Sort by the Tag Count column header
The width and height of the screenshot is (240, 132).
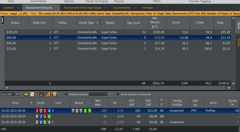pos(133,23)
